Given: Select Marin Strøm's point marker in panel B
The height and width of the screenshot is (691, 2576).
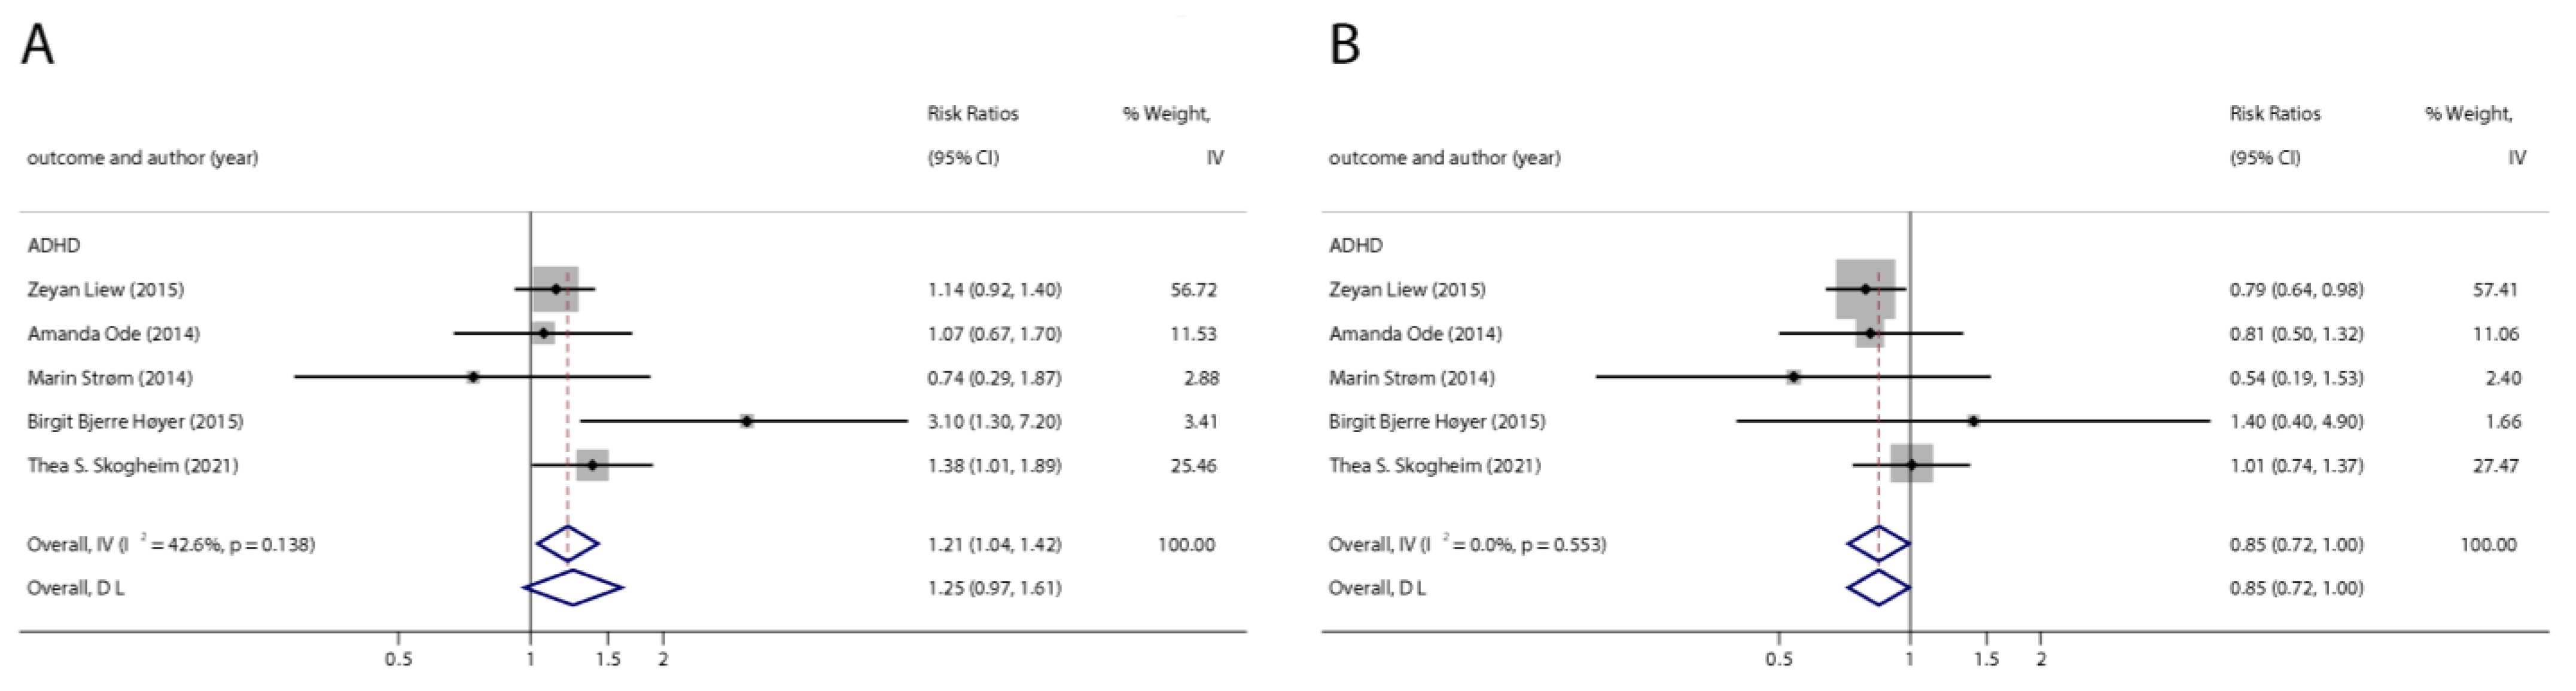Looking at the screenshot, I should [1794, 377].
